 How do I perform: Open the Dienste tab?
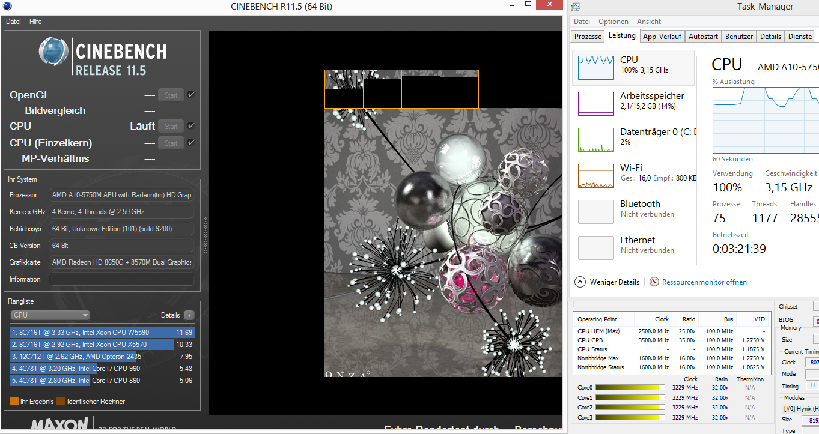coord(800,37)
